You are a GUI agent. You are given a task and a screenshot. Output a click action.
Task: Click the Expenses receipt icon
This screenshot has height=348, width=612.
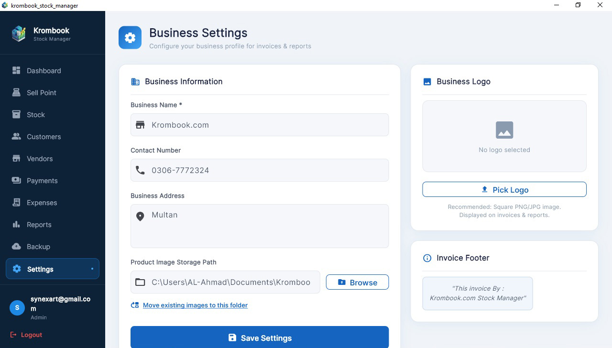click(16, 203)
